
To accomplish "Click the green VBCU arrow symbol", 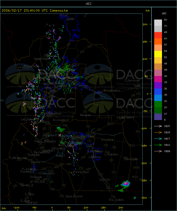I will (x=158, y=145).
